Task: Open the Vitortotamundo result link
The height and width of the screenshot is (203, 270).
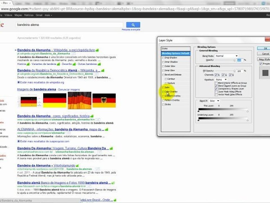Action: [x=46, y=166]
